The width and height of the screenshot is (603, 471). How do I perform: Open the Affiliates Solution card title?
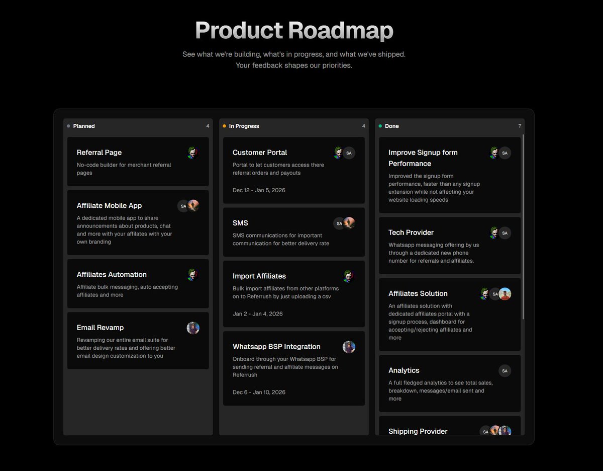(x=418, y=293)
